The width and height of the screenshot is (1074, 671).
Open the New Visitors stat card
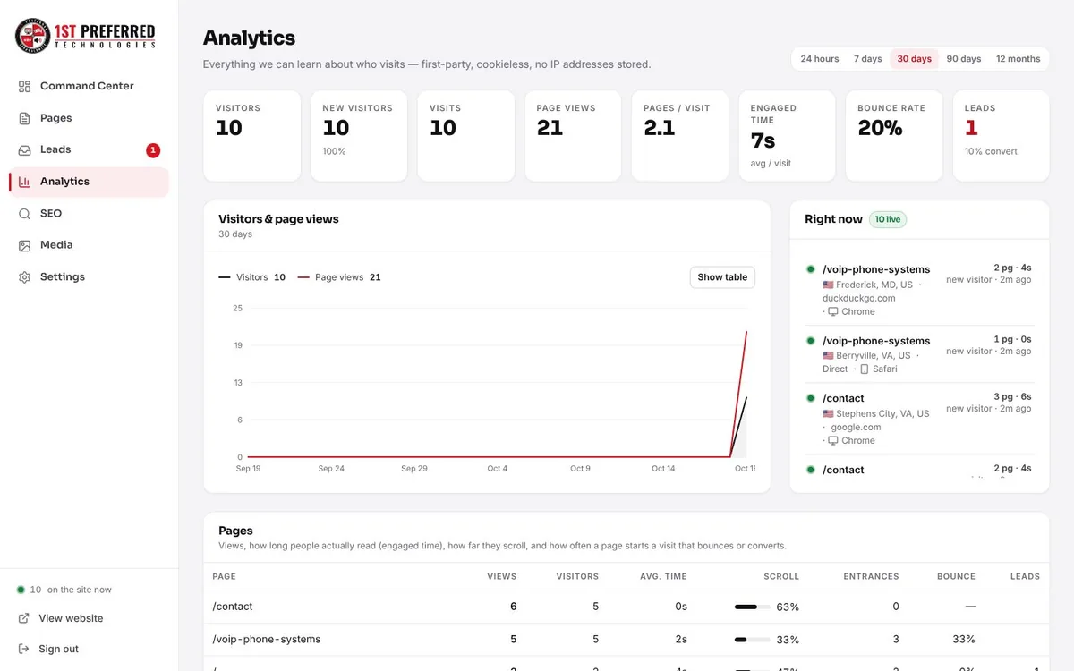coord(359,136)
